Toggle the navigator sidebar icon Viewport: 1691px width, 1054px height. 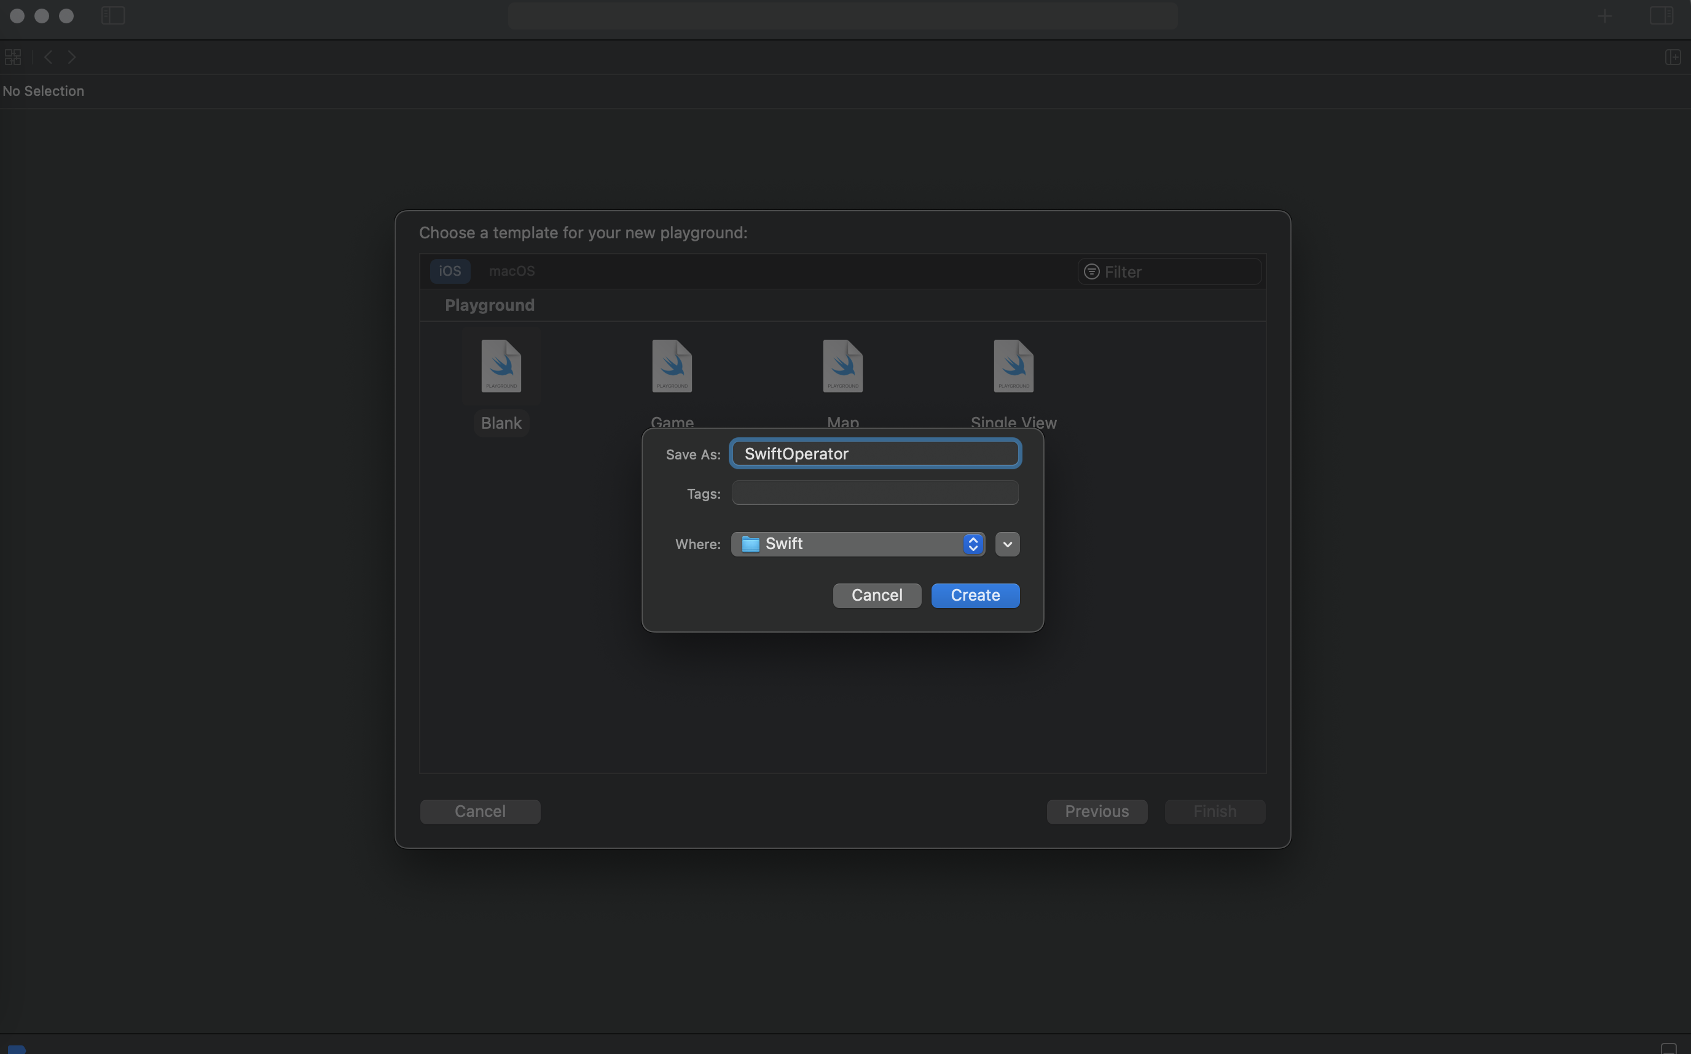coord(113,15)
